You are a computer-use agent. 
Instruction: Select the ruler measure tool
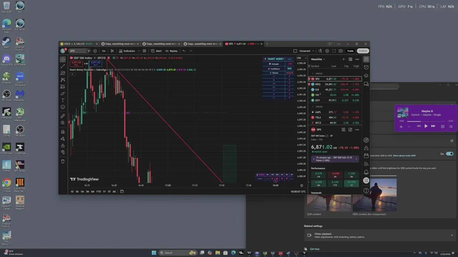tap(63, 116)
